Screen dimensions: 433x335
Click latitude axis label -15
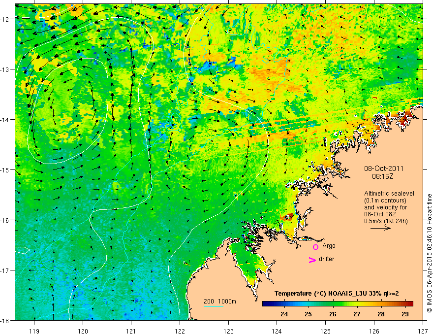tap(5, 169)
